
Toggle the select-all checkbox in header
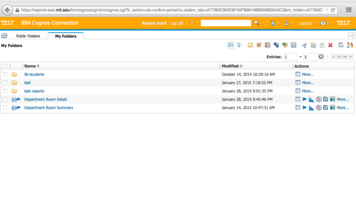pyautogui.click(x=5, y=66)
